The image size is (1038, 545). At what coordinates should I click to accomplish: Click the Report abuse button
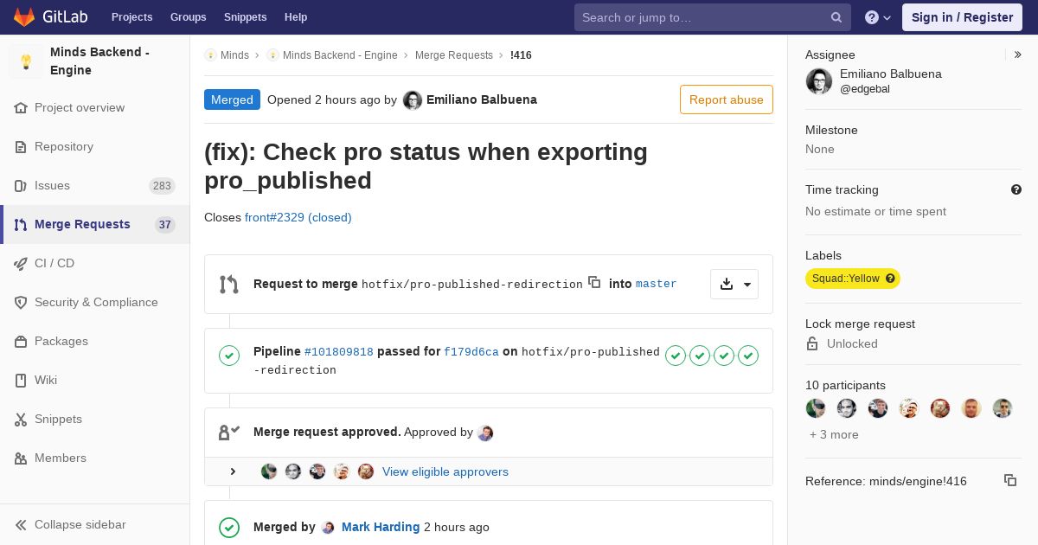pos(727,99)
